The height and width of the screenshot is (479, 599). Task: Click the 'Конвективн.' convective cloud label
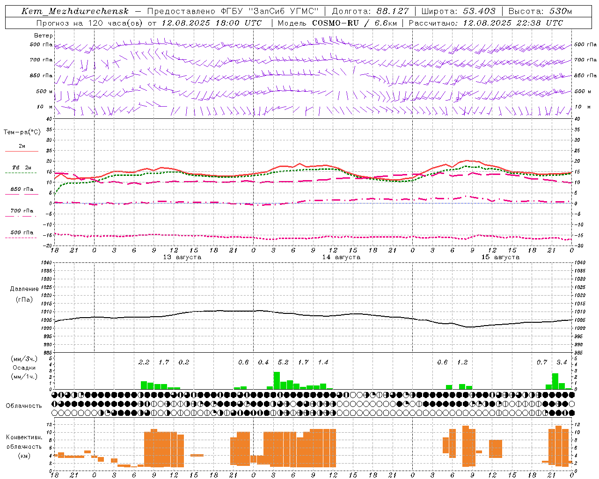coord(24,437)
